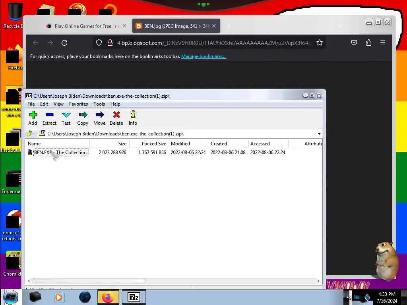Click the 2 023 288 926 size value

(x=112, y=152)
